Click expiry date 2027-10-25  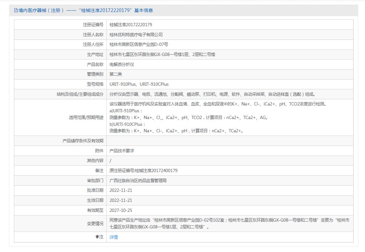coord(121,210)
